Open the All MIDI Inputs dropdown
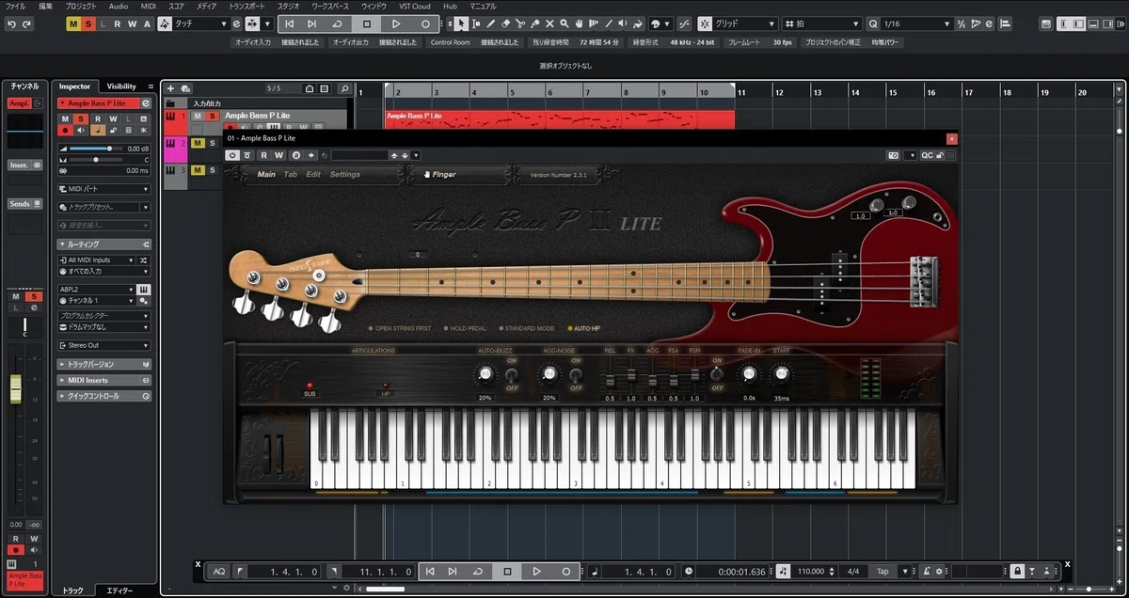Image resolution: width=1129 pixels, height=598 pixels. (98, 260)
